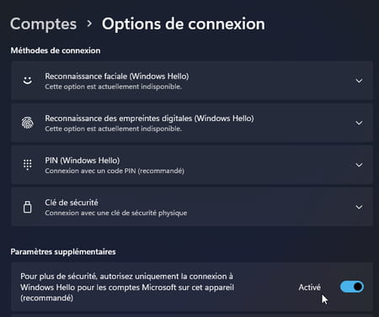
Task: Click Méthodes de connexion heading
Action: 56,50
